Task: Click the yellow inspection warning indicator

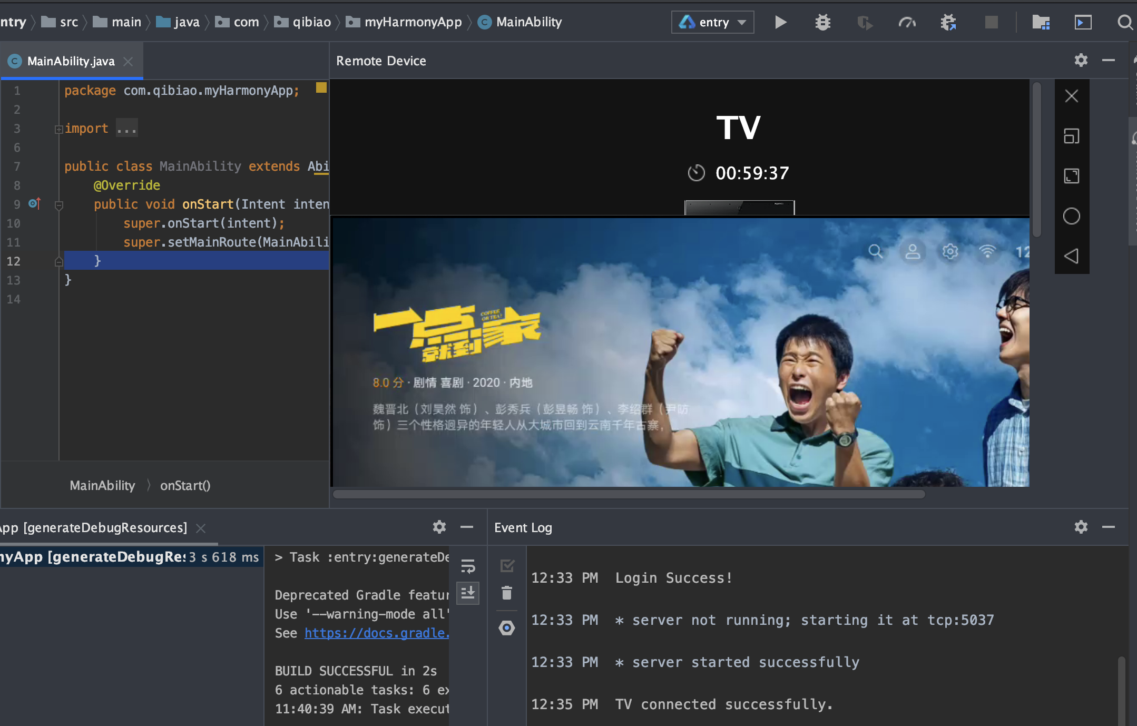Action: point(321,87)
